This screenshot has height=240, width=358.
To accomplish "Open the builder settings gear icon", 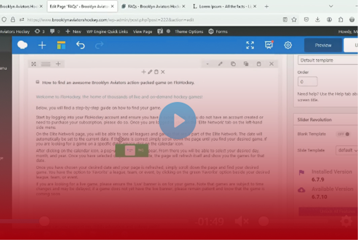I will pos(288,45).
